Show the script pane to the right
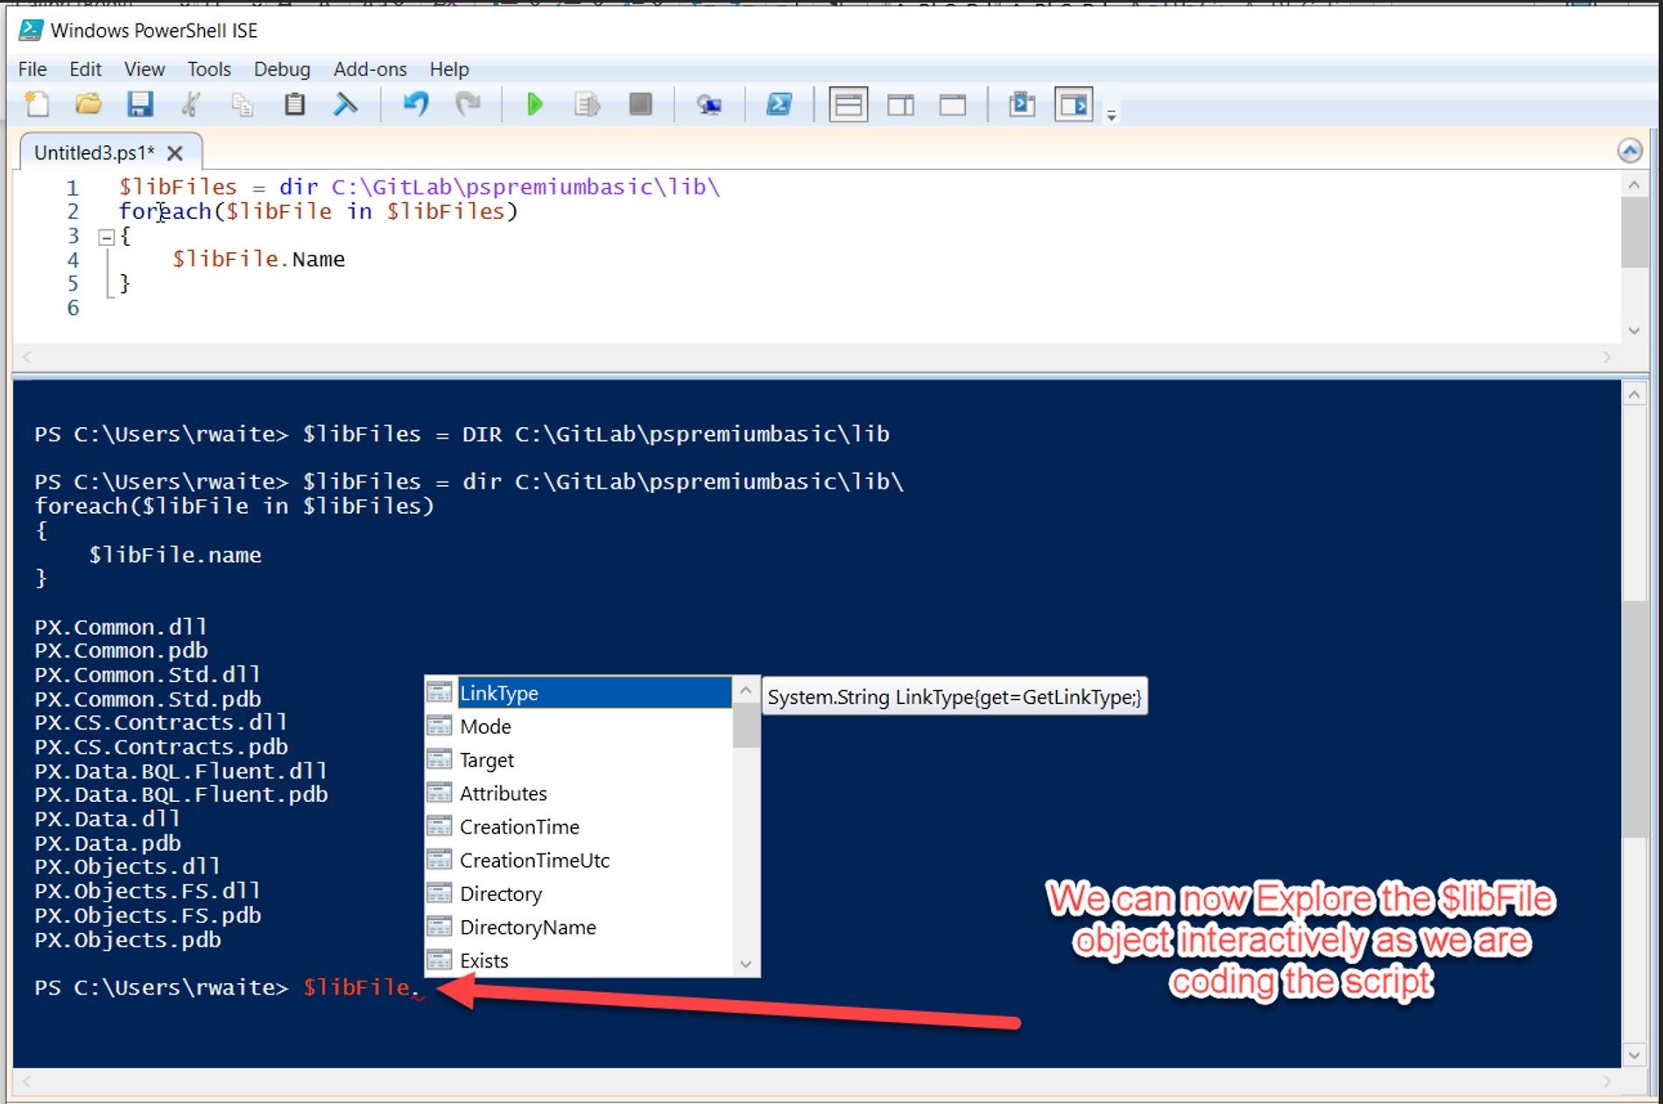 [x=900, y=104]
